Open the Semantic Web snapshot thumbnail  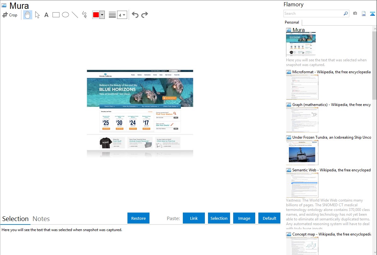click(302, 185)
